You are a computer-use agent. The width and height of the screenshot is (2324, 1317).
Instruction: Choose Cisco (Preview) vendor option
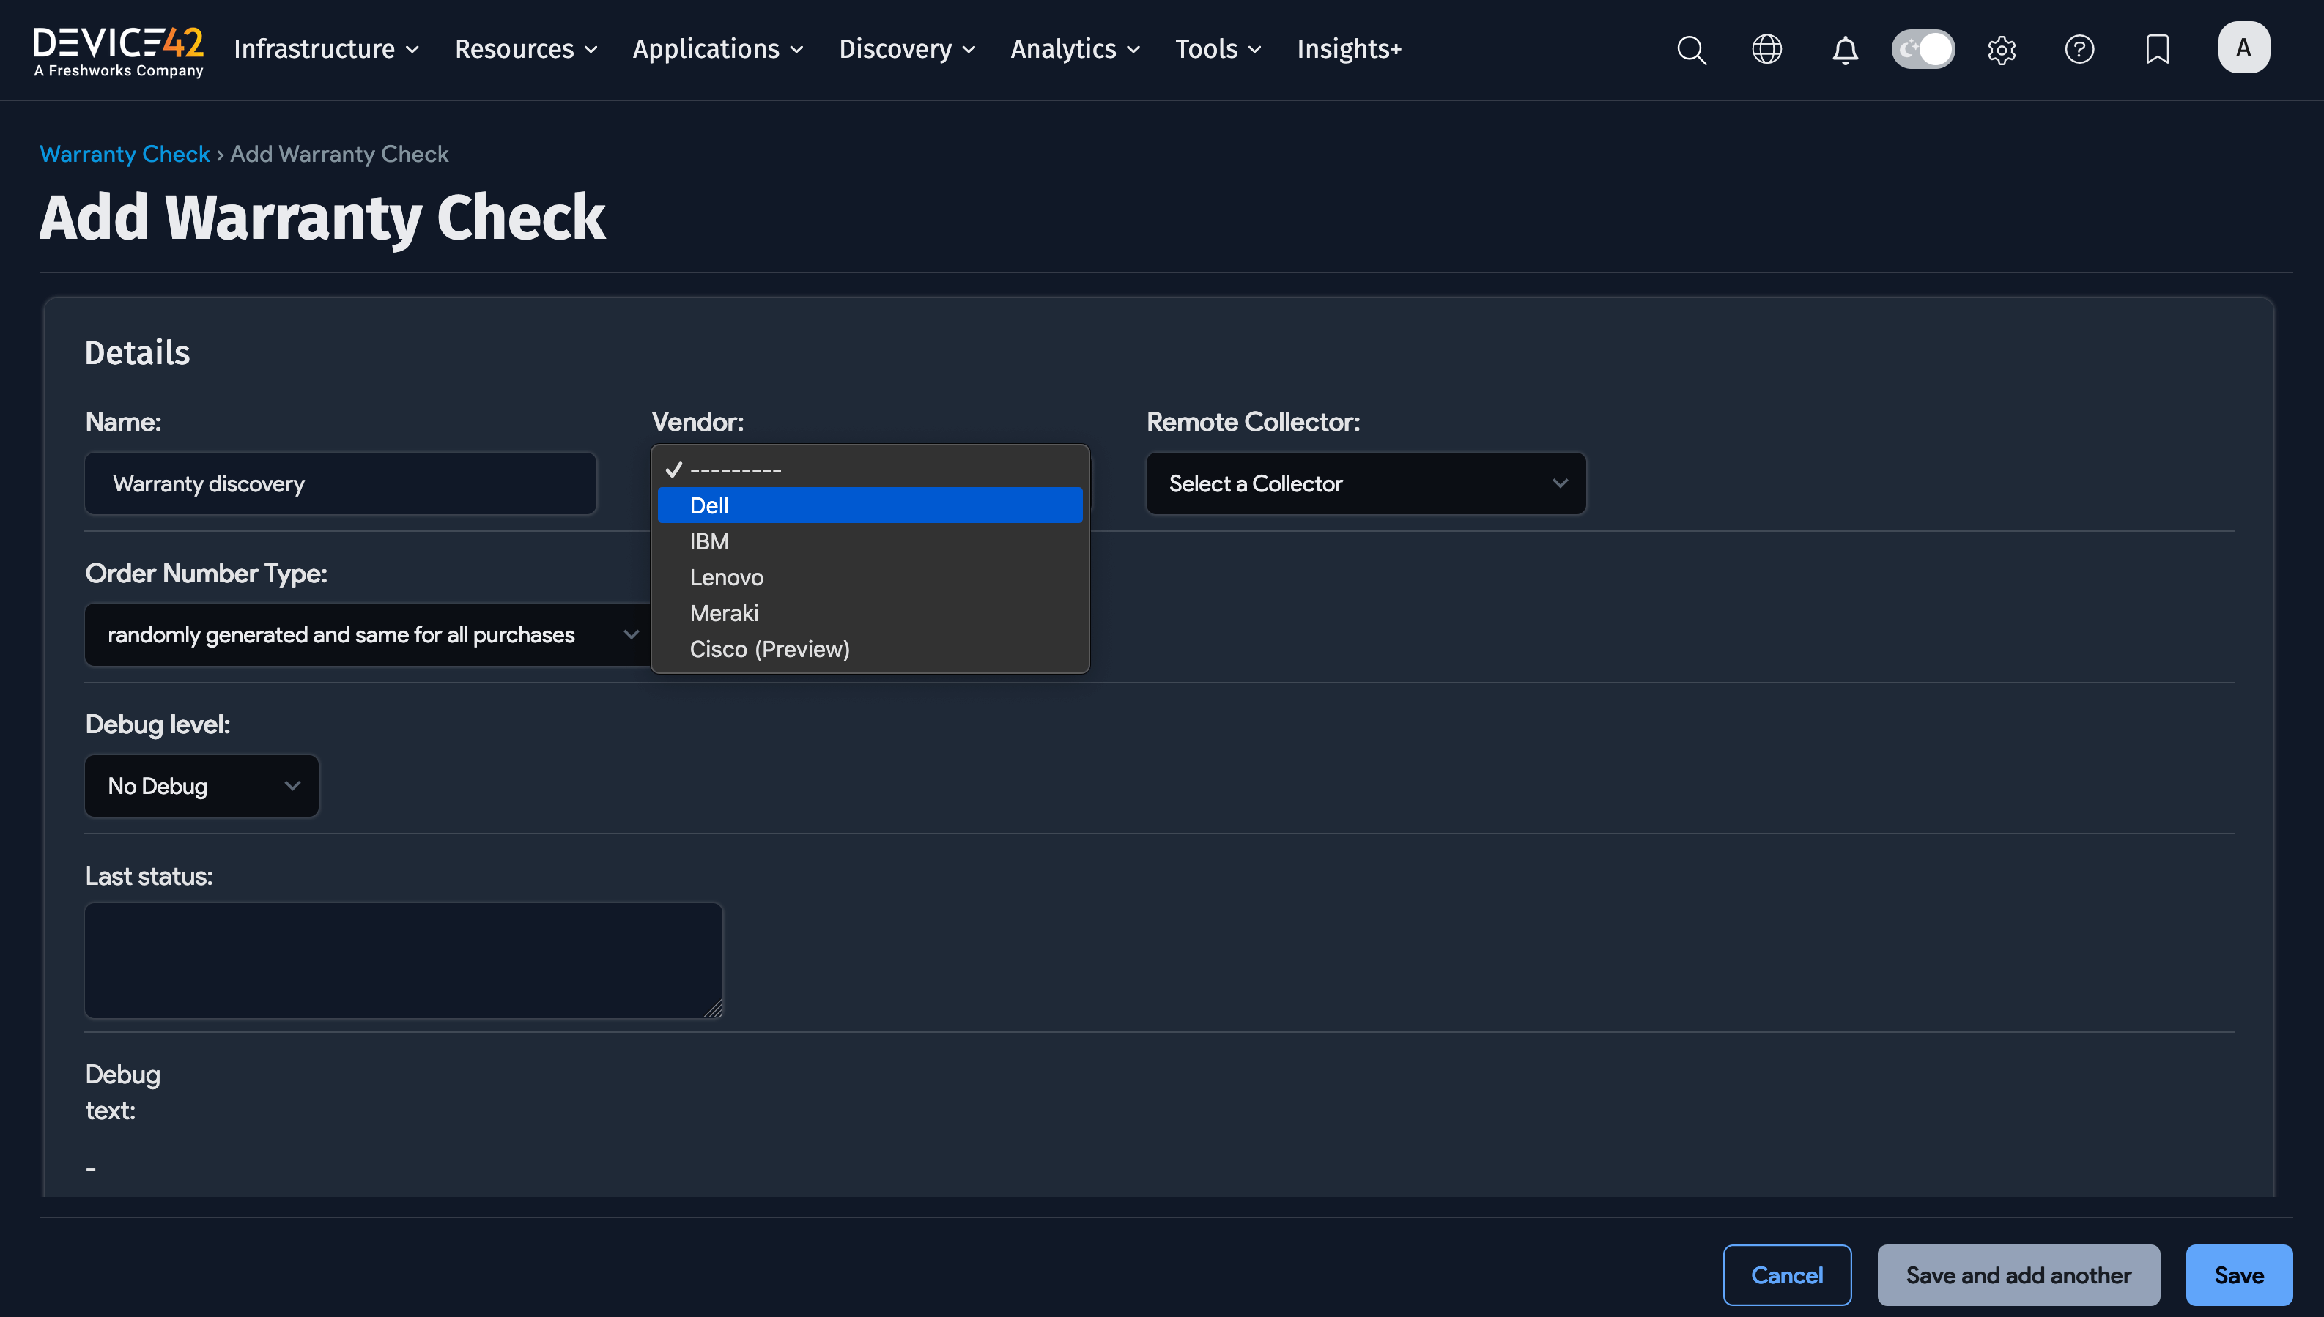tap(769, 650)
